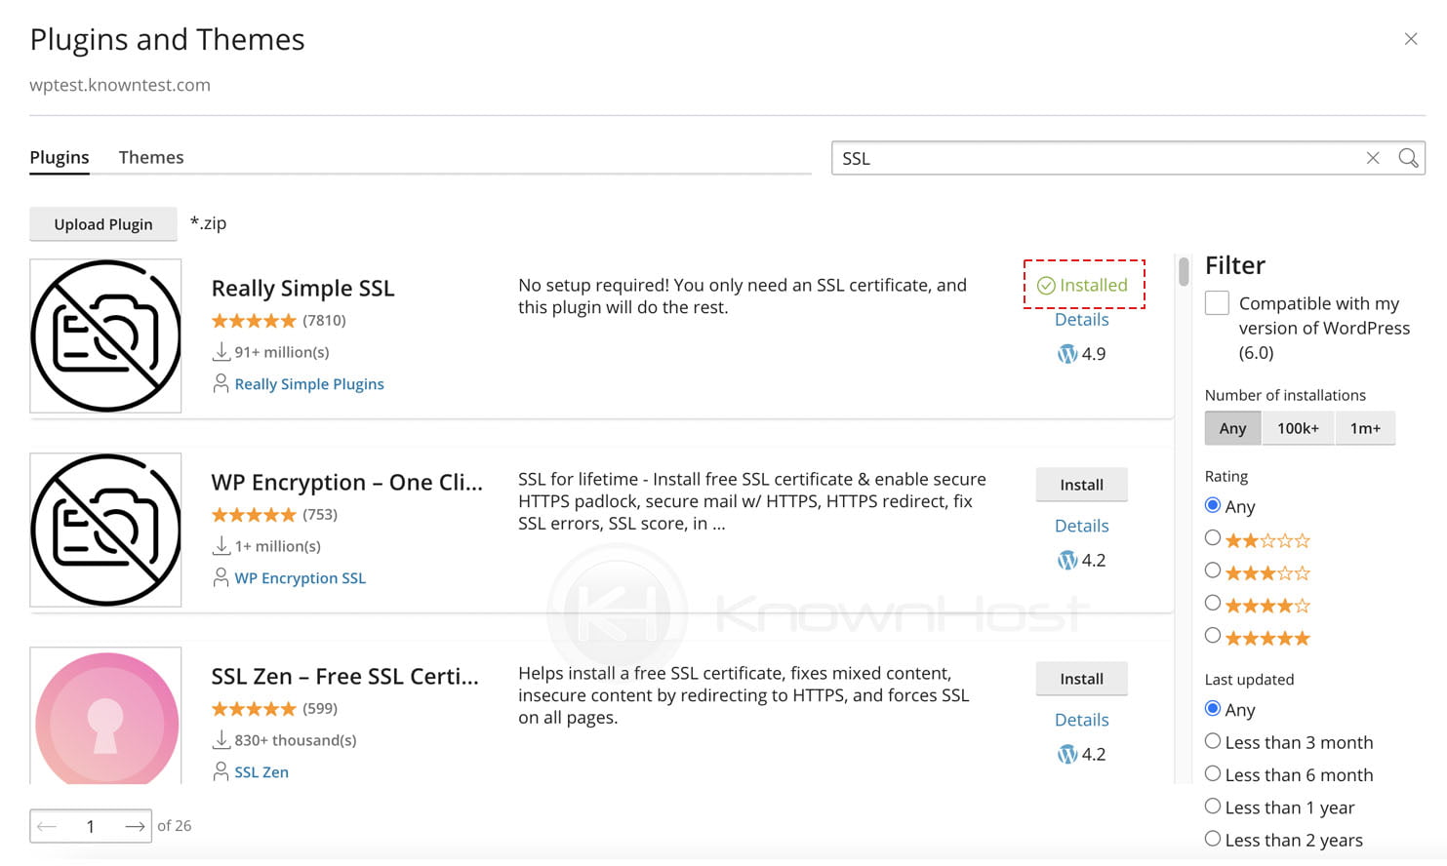Choose Less than 3 month last updated filter

click(1213, 741)
